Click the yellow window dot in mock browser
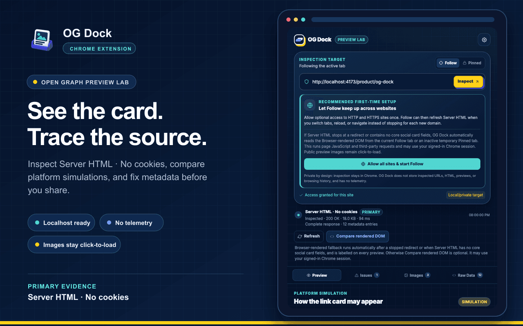 (296, 20)
